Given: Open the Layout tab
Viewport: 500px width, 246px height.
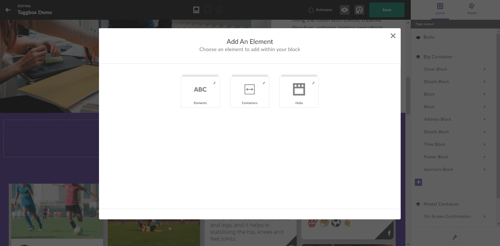Looking at the screenshot, I should tap(440, 9).
